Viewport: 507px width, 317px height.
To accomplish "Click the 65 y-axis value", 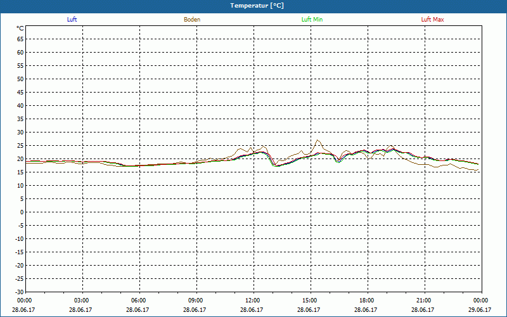I will click(20, 39).
